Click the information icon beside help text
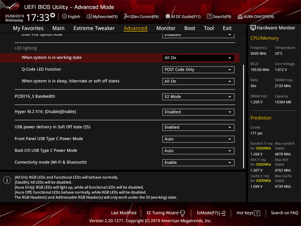Viewport: 301px width, 226px height. pos(7,180)
